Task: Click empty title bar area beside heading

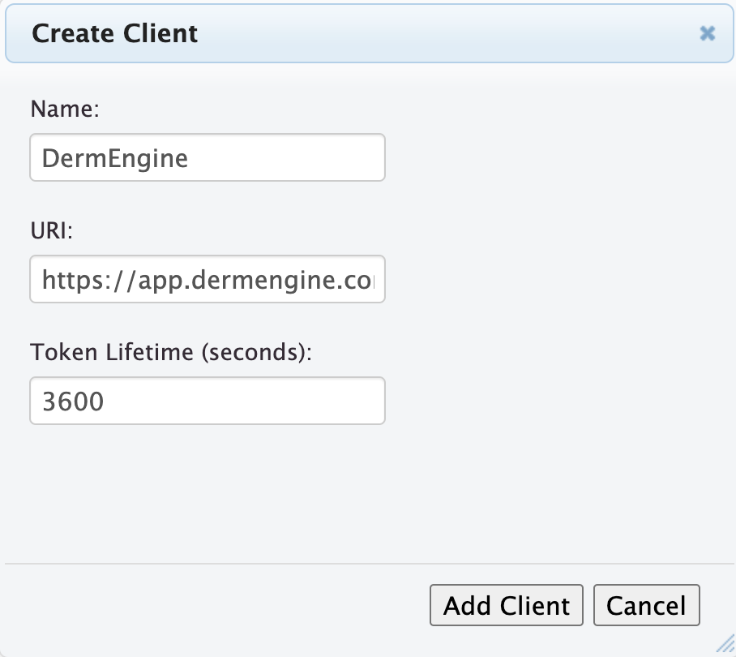Action: 446,33
